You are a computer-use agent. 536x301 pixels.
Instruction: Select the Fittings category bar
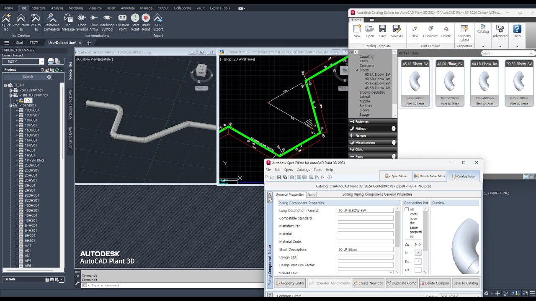coord(373,128)
